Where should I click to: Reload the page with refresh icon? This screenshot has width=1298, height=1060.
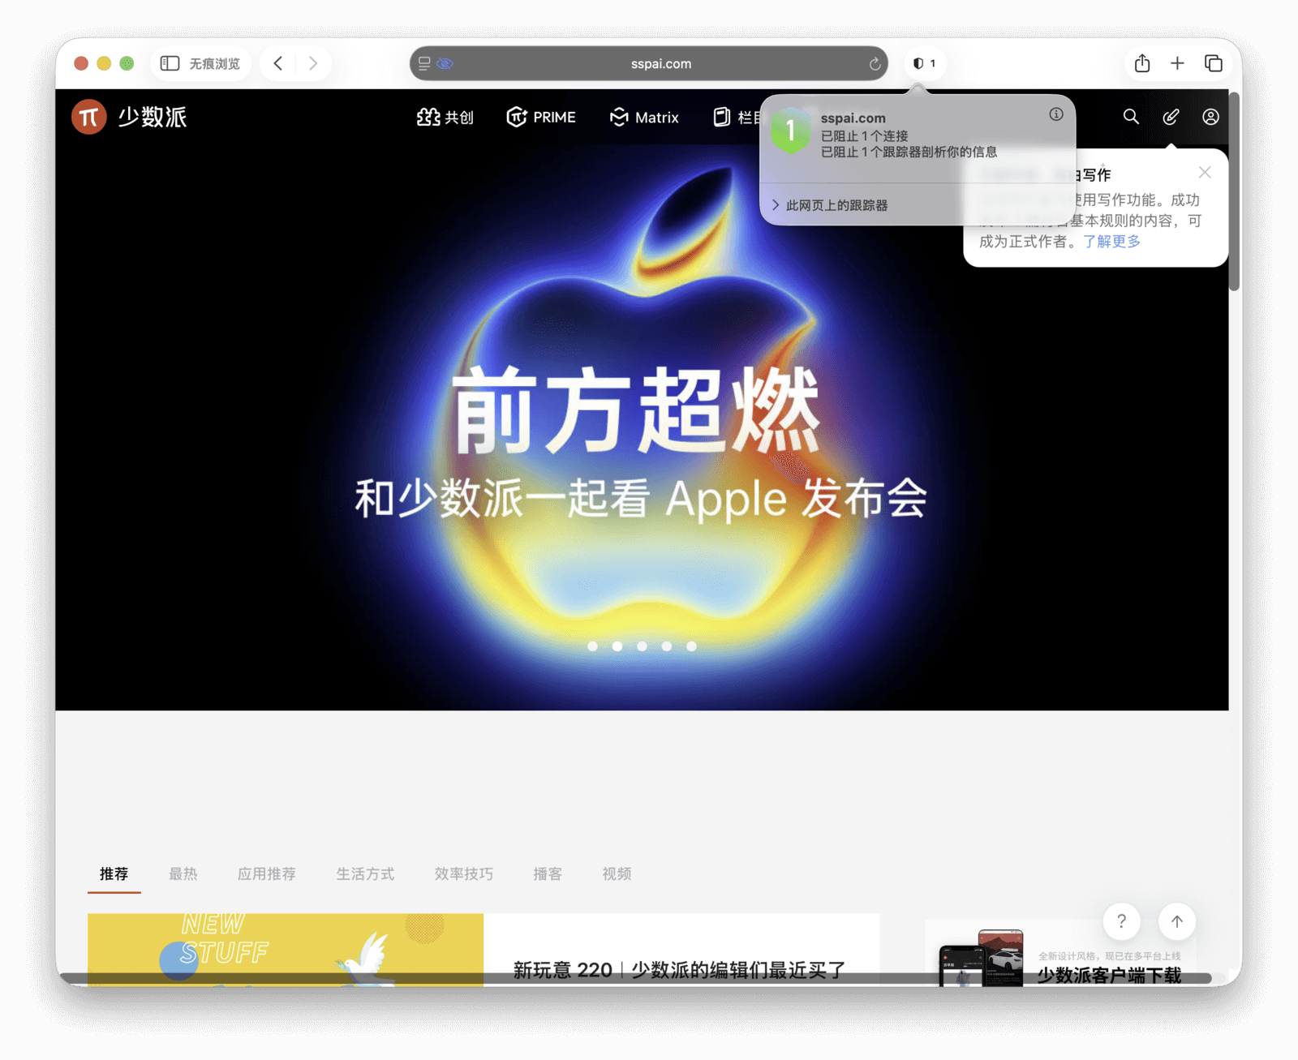875,64
